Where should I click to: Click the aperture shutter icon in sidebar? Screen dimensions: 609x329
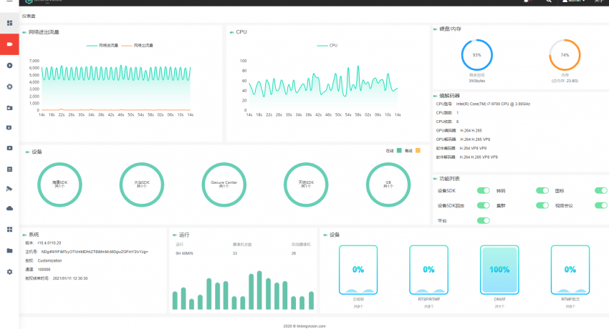[9, 87]
